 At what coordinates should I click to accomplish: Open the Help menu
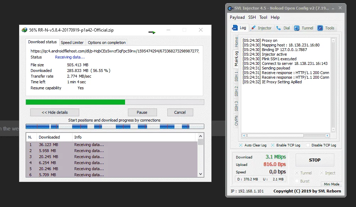coord(275,17)
